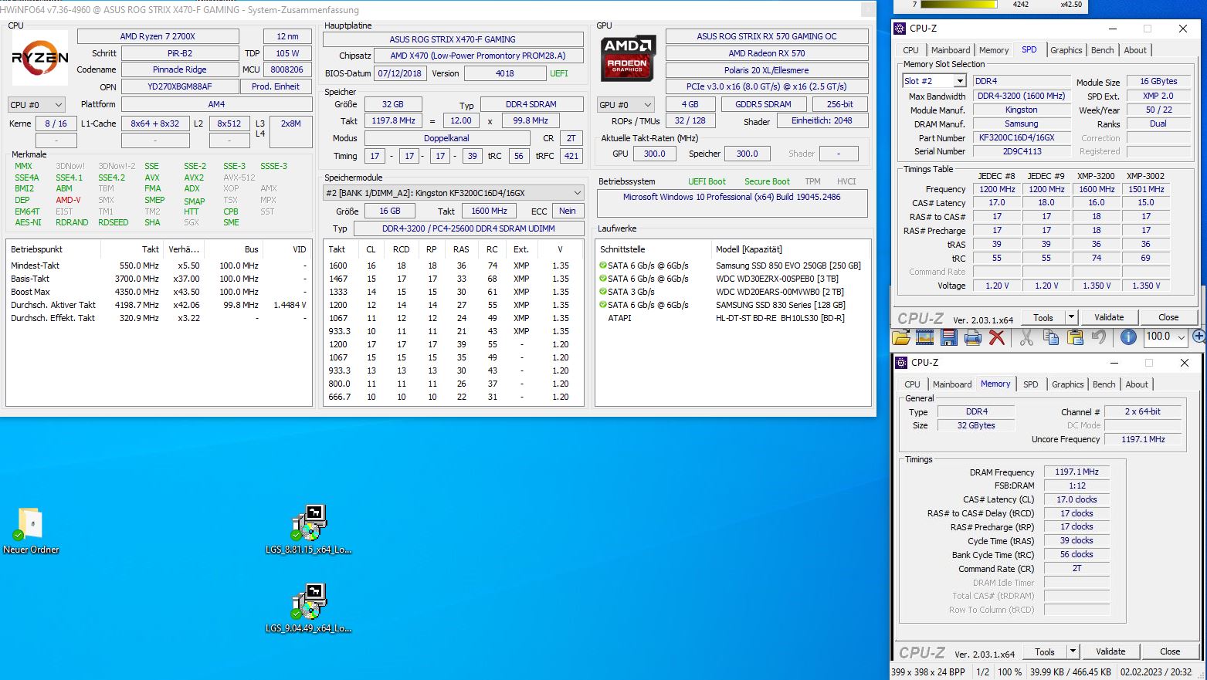Click green status icon of Samsung SSD 850 EVO
Image resolution: width=1207 pixels, height=680 pixels.
pyautogui.click(x=603, y=266)
